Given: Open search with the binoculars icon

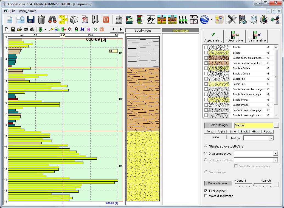Looking at the screenshot, I should (52, 20).
